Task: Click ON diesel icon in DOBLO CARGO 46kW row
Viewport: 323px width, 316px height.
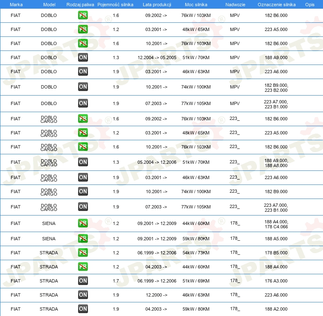Action: pyautogui.click(x=83, y=177)
